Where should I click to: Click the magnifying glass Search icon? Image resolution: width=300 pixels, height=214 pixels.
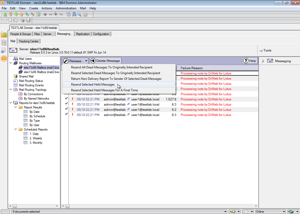pyautogui.click(x=79, y=14)
